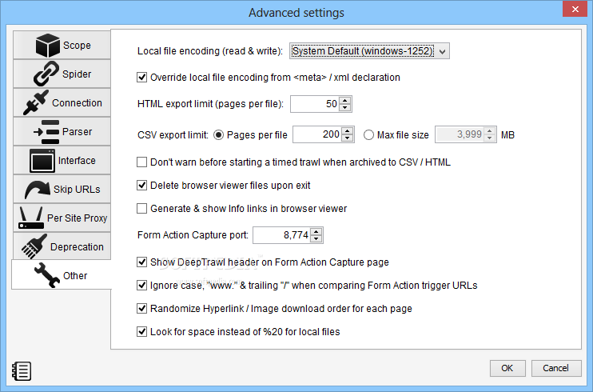The image size is (593, 392).
Task: Toggle Ignore case, www. & trailing slash
Action: coord(141,285)
